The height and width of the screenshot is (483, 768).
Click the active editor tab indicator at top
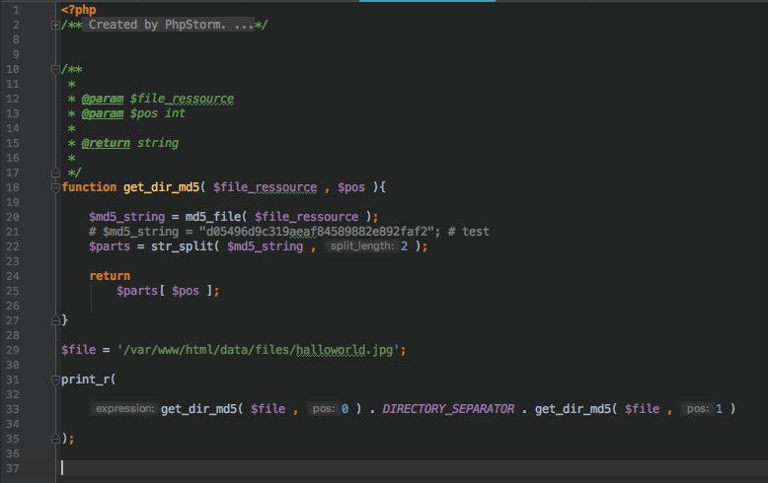coord(427,1)
